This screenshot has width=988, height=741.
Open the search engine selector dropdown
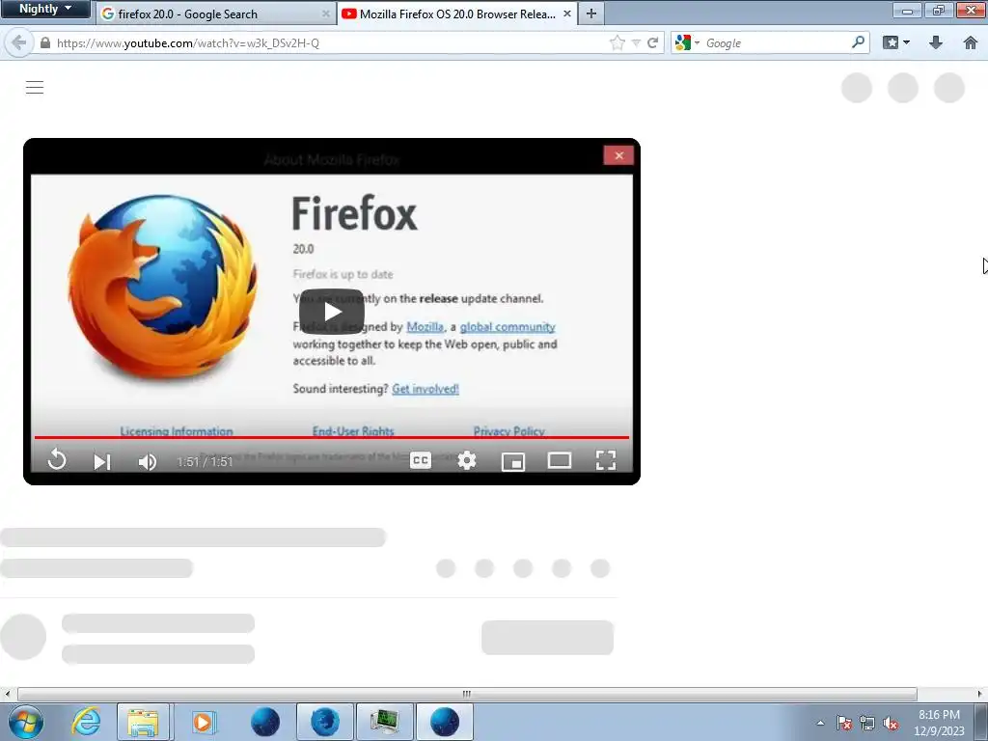(687, 42)
